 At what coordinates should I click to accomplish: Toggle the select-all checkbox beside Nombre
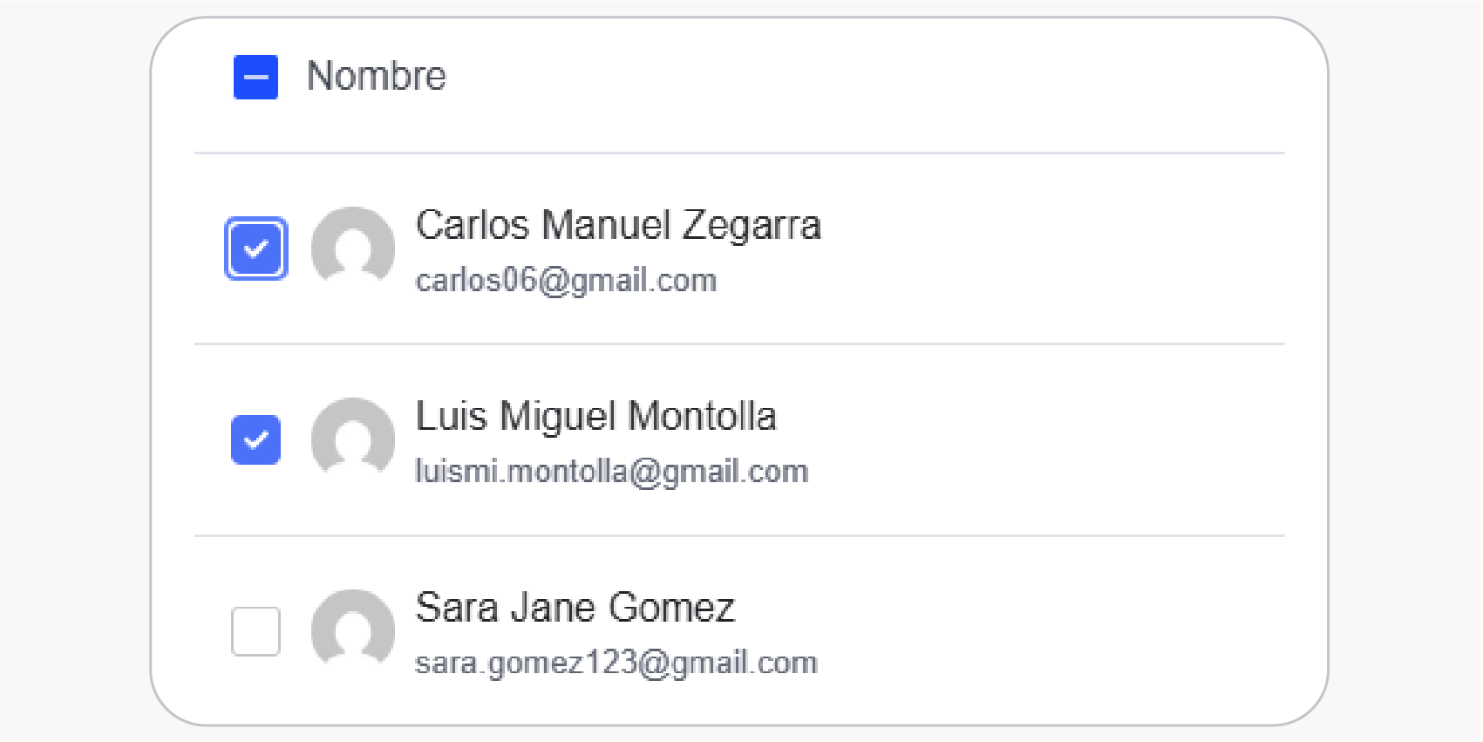pyautogui.click(x=255, y=77)
